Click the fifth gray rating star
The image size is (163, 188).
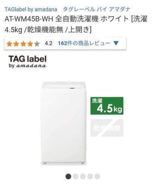click(x=37, y=44)
